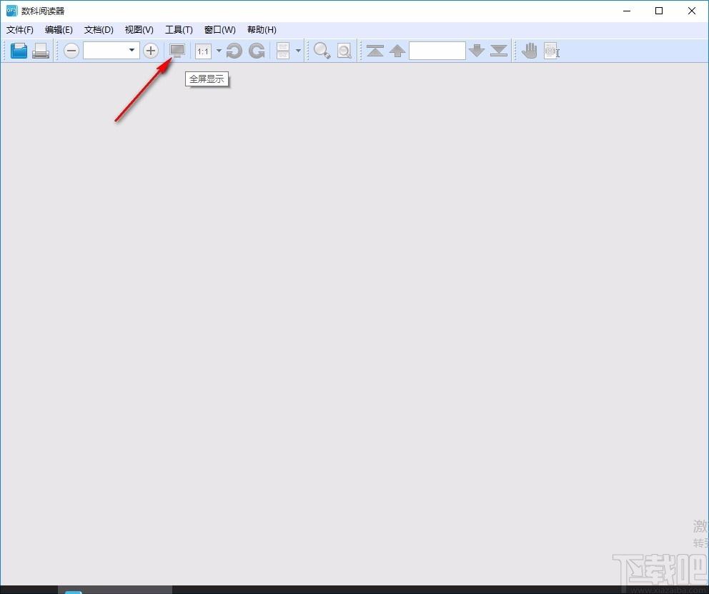Open the 文档(D) menu
Image resolution: width=709 pixels, height=594 pixels.
[99, 30]
